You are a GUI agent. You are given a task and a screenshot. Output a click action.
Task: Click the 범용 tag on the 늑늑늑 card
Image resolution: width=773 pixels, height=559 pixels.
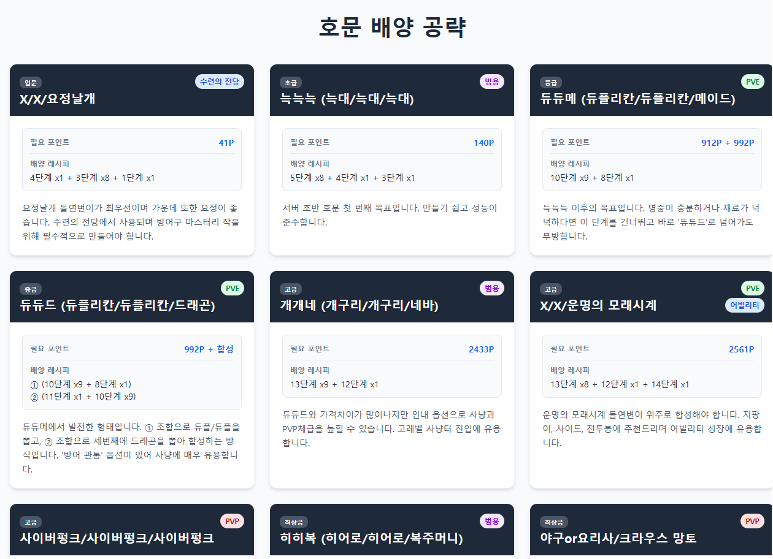coord(492,82)
